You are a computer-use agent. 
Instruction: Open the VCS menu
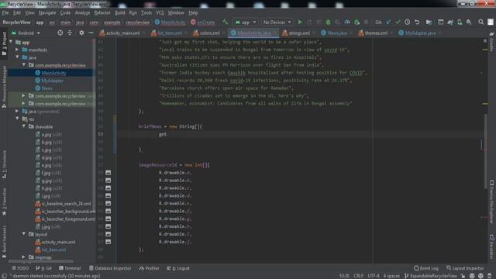click(x=160, y=12)
